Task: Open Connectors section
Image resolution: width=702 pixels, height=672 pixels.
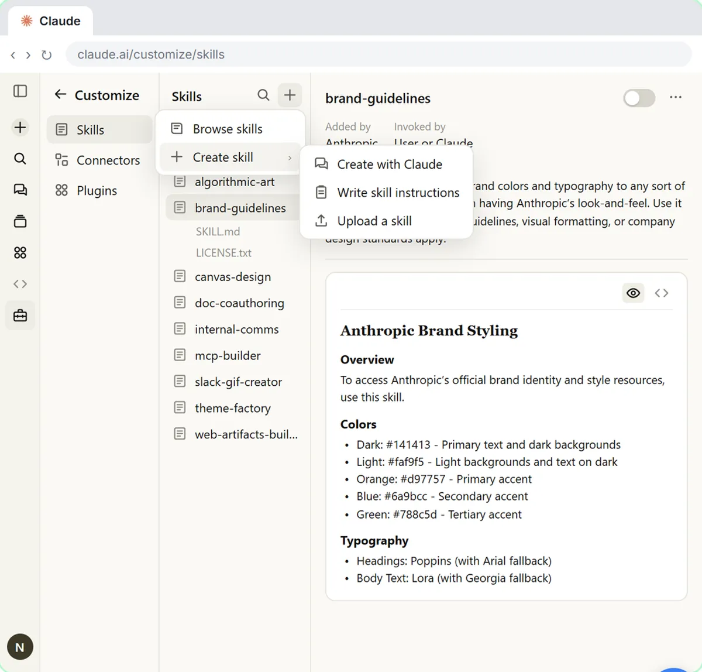Action: click(99, 160)
